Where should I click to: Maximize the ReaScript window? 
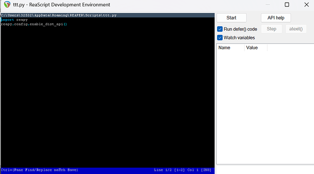(x=287, y=5)
